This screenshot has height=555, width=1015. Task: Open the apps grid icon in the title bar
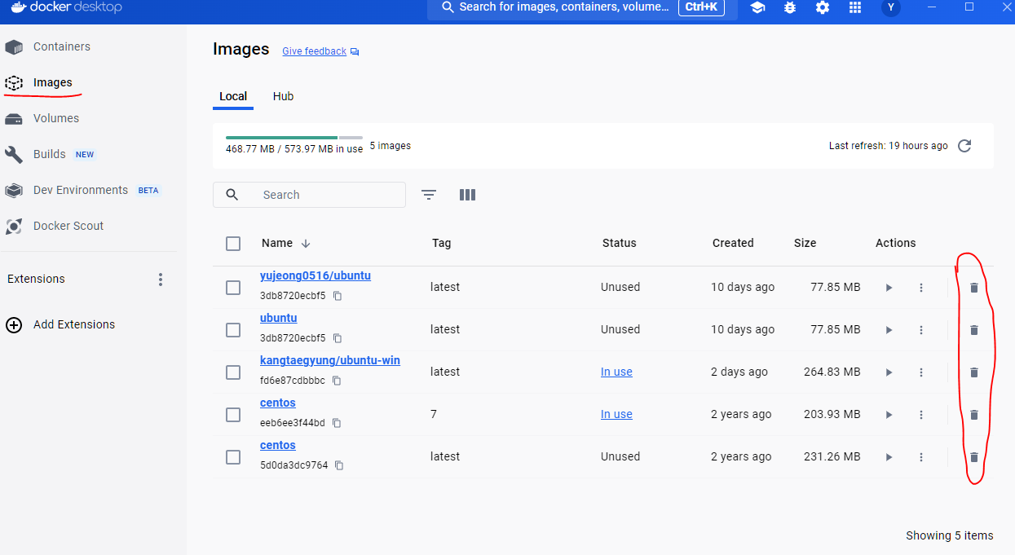coord(855,7)
